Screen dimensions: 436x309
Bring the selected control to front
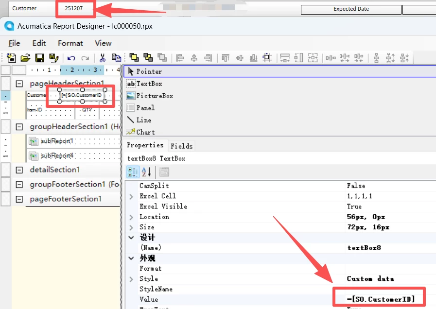(134, 57)
